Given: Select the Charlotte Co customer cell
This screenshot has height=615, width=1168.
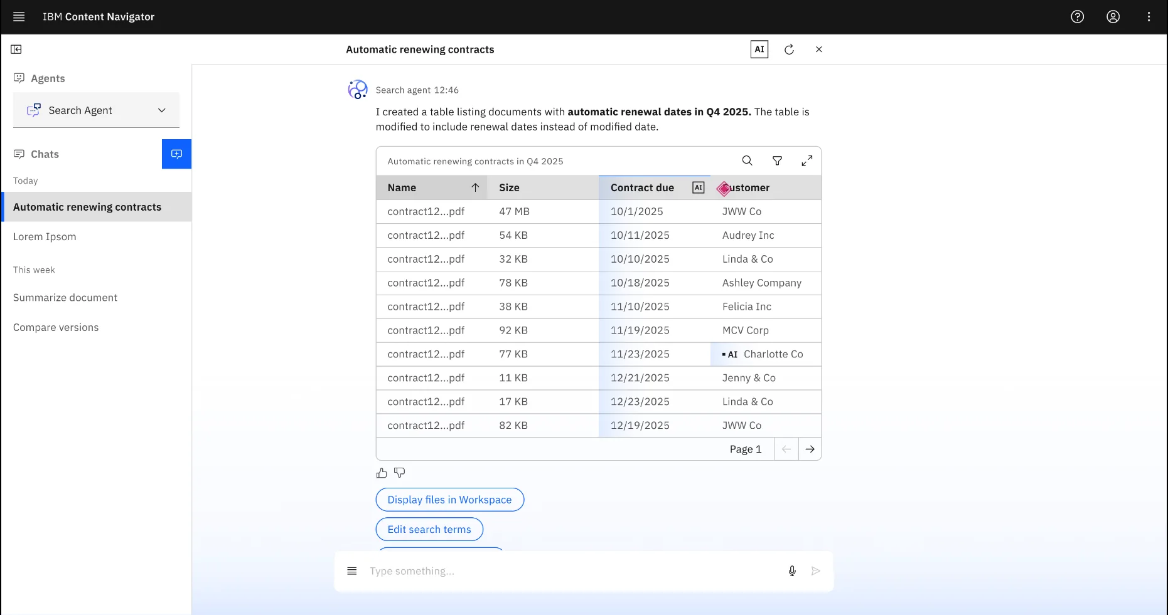Looking at the screenshot, I should 766,354.
